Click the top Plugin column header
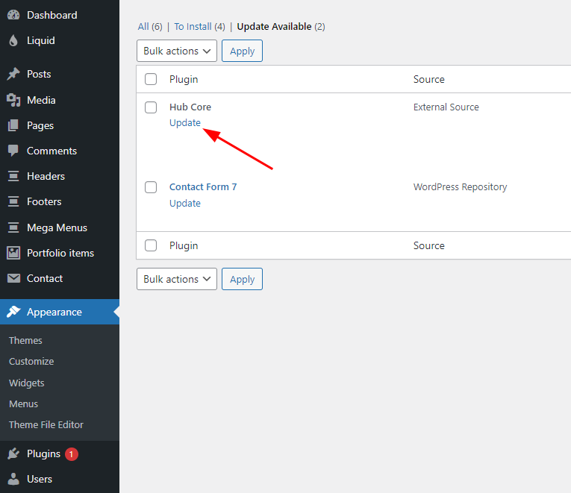The height and width of the screenshot is (493, 571). click(184, 79)
